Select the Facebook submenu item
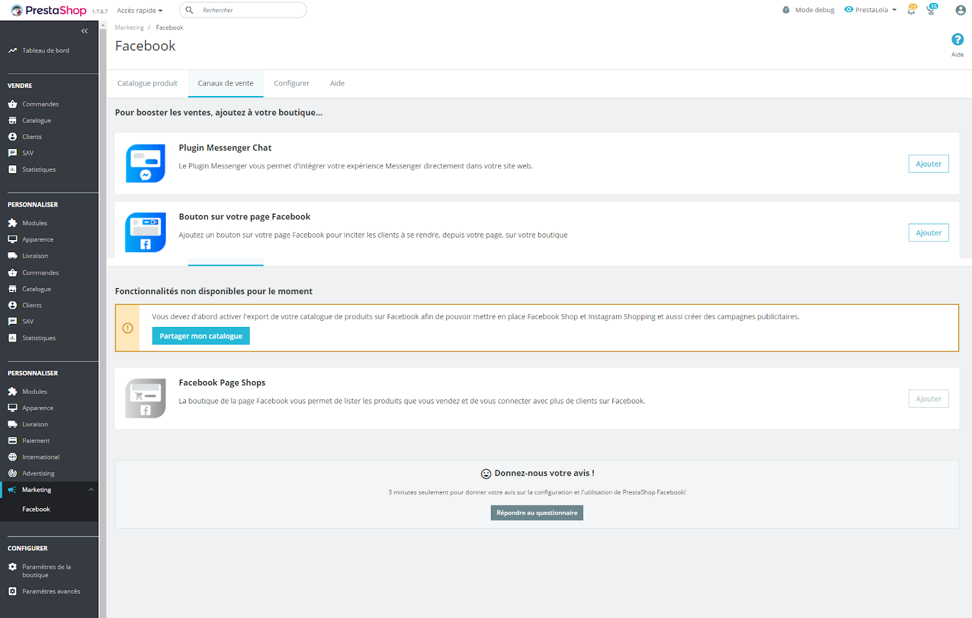The height and width of the screenshot is (618, 972). tap(36, 510)
